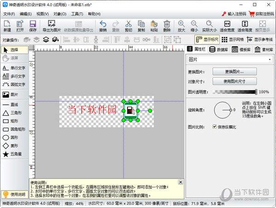Click the send-to-back layer icon
Screen dimensions: 276x208
(x=56, y=40)
